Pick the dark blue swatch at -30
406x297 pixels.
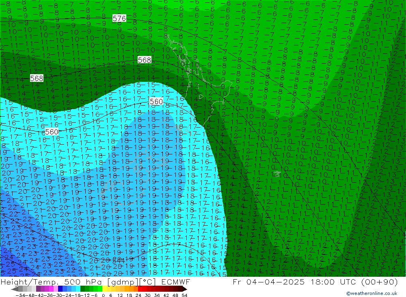[60, 289]
